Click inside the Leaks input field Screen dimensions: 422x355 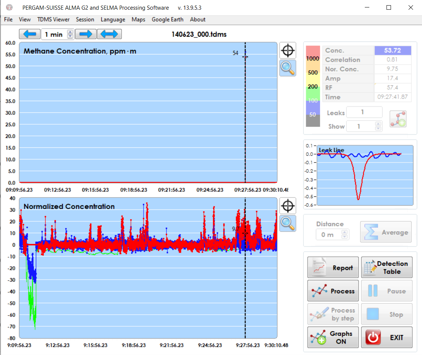coord(364,112)
